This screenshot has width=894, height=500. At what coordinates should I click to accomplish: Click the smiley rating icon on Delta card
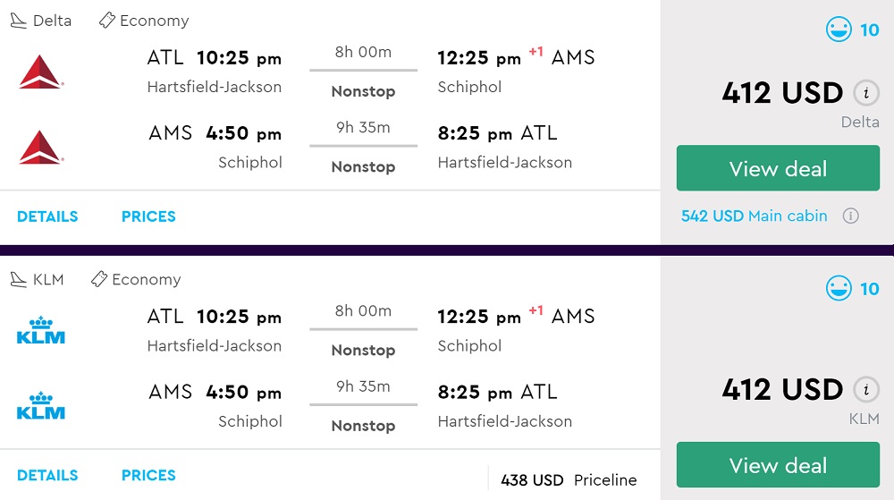pyautogui.click(x=839, y=30)
